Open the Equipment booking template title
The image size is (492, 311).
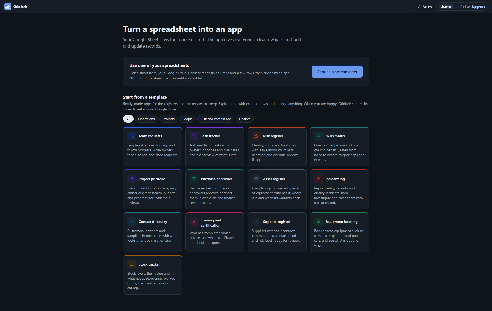[341, 222]
